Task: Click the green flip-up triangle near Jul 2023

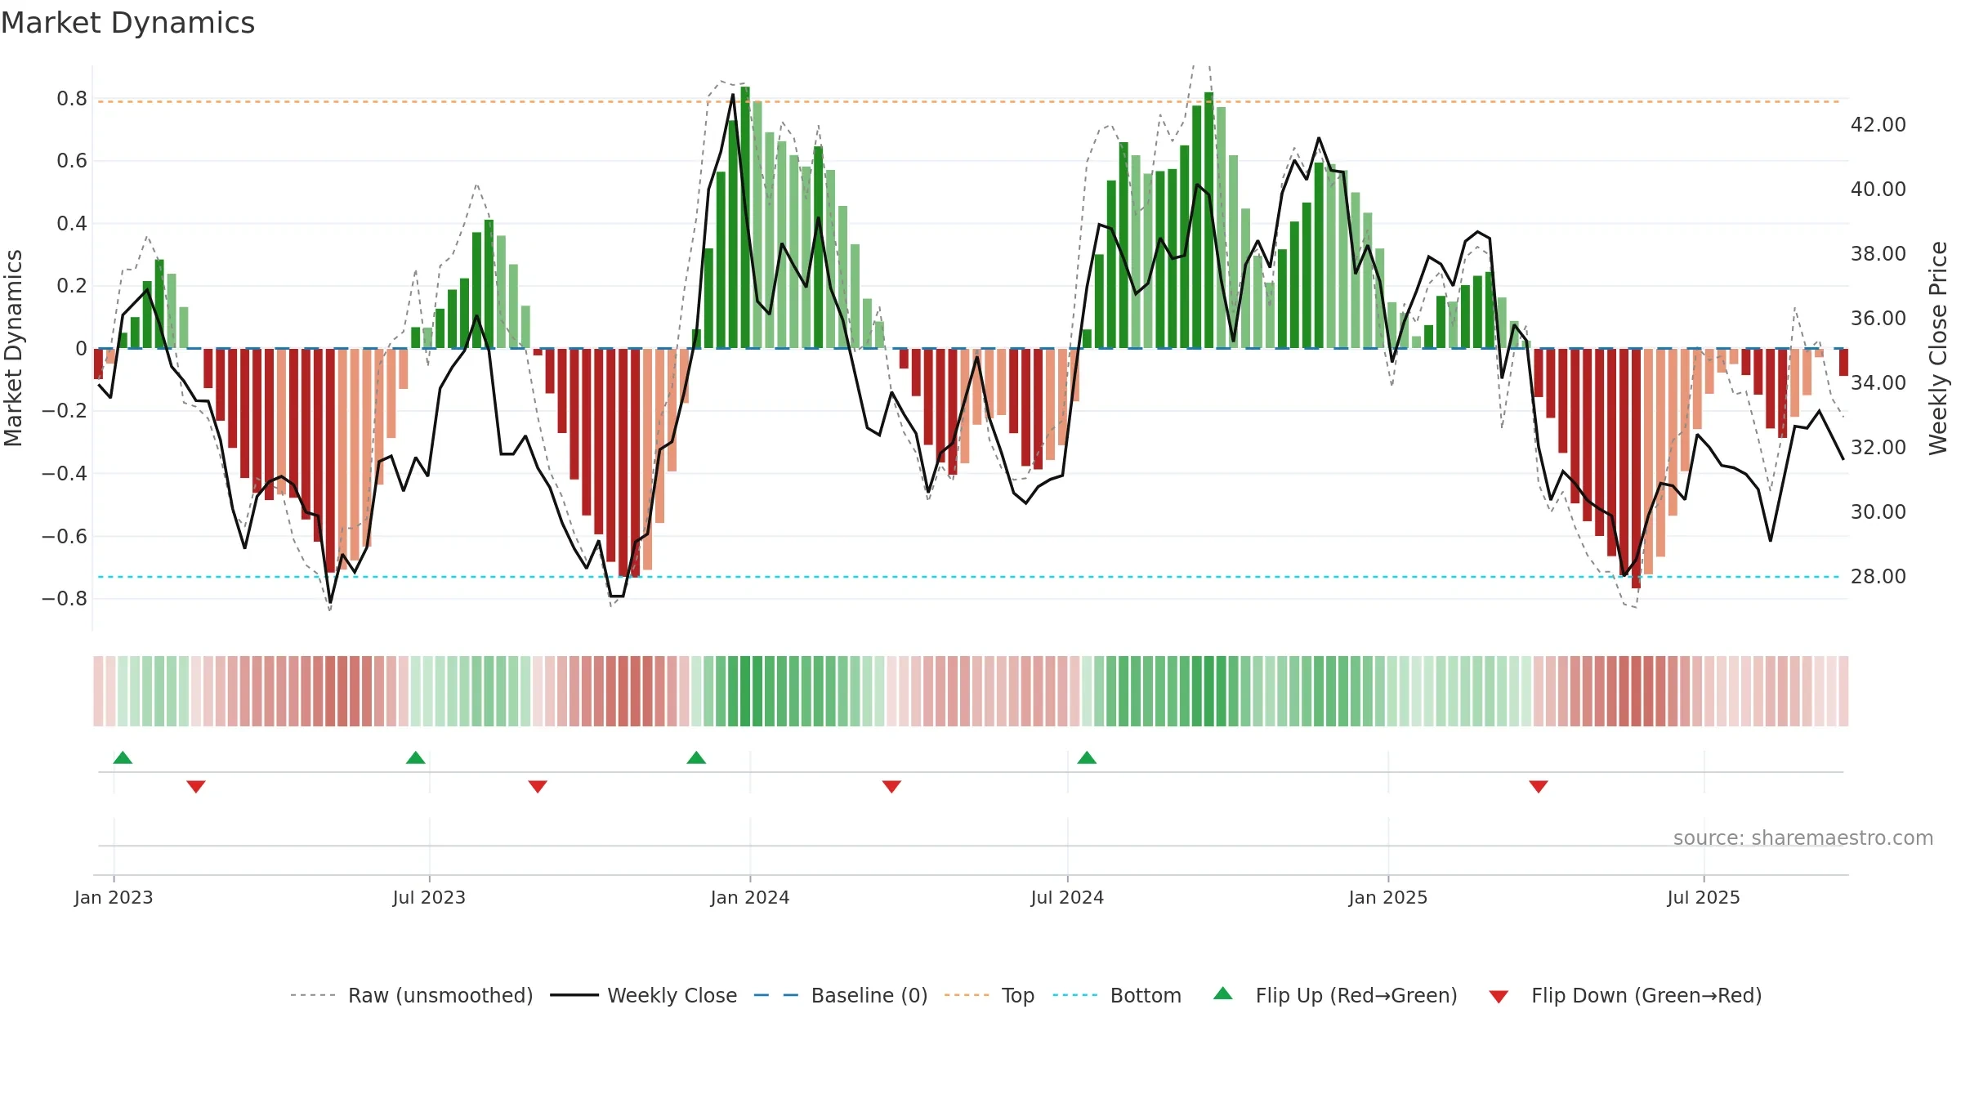Action: click(x=416, y=757)
